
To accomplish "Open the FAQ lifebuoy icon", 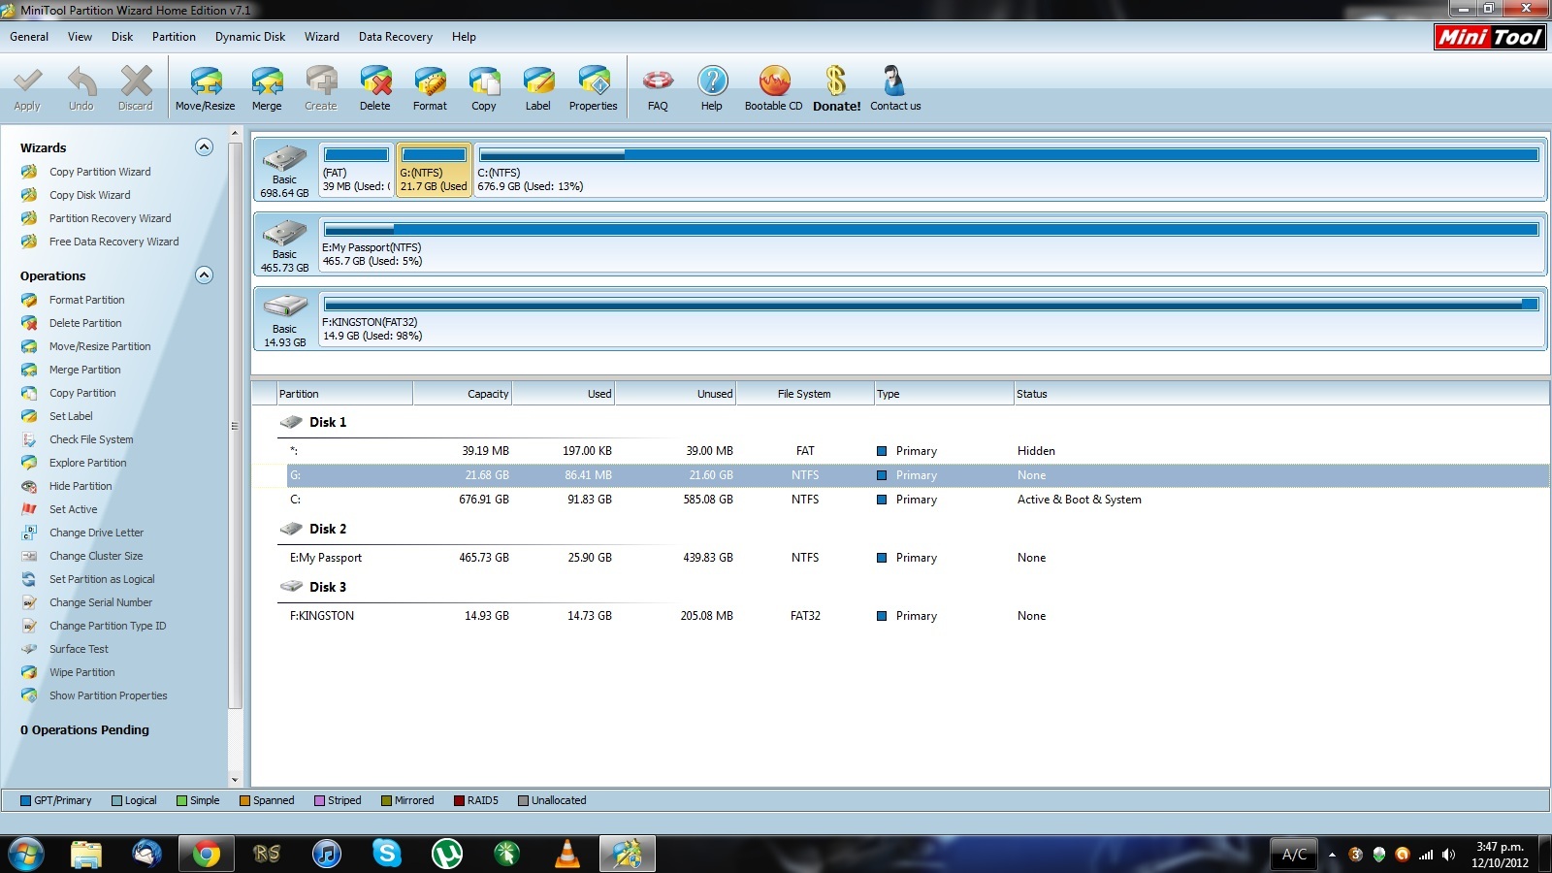I will click(x=658, y=88).
